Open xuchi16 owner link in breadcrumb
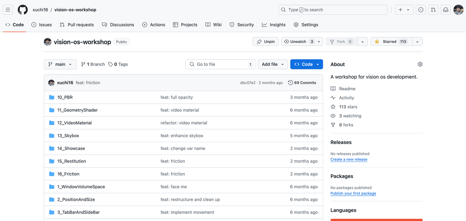 pyautogui.click(x=40, y=10)
